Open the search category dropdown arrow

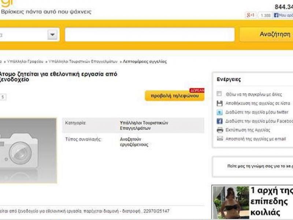click(53, 35)
